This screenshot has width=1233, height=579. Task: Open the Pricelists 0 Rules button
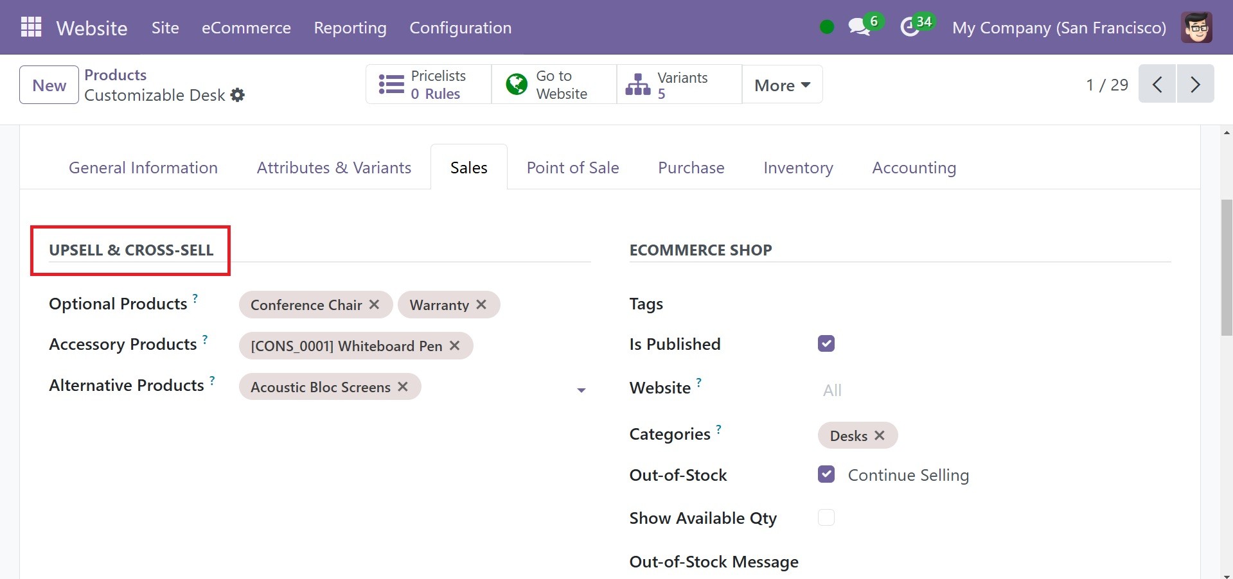click(x=429, y=84)
